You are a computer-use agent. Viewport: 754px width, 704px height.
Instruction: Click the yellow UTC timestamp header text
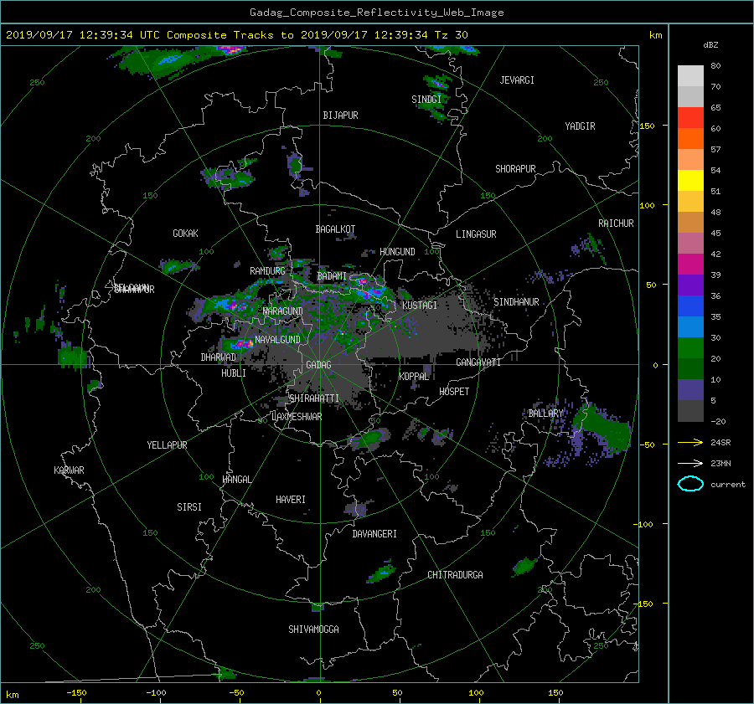click(x=236, y=35)
